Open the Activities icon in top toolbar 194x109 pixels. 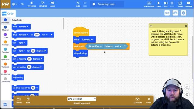point(43,4)
